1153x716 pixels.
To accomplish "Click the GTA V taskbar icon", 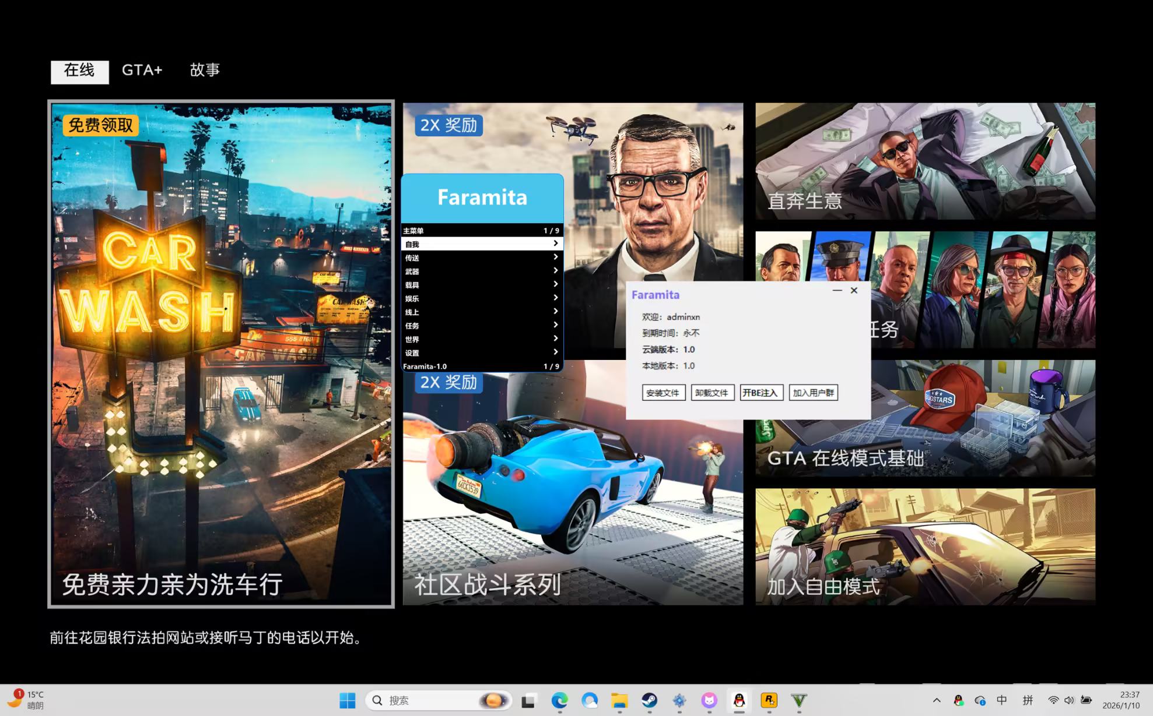I will point(798,700).
